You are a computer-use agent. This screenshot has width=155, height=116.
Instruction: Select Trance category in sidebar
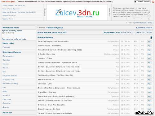click(x=6, y=64)
